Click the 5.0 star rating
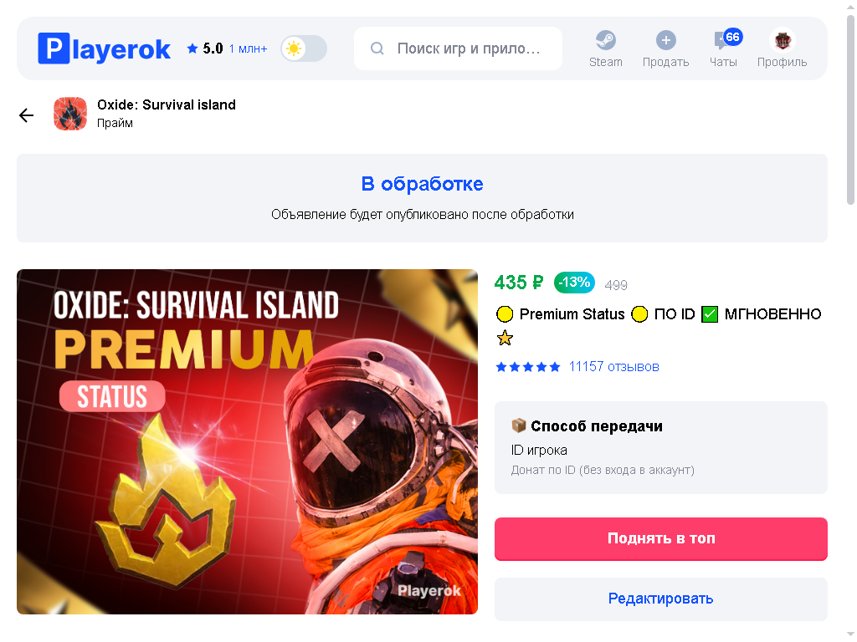Viewport: 857px width, 642px height. click(205, 48)
